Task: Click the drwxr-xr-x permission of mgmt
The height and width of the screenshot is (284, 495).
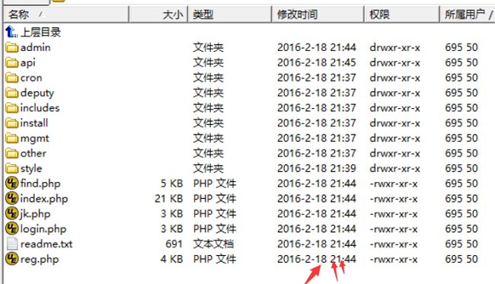Action: [x=395, y=139]
